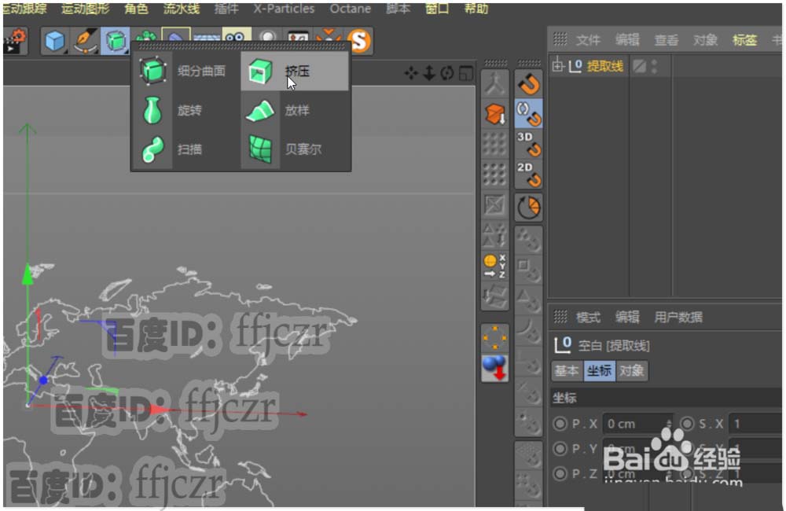The image size is (786, 511).
Task: Open the Octane menu
Action: pyautogui.click(x=351, y=9)
